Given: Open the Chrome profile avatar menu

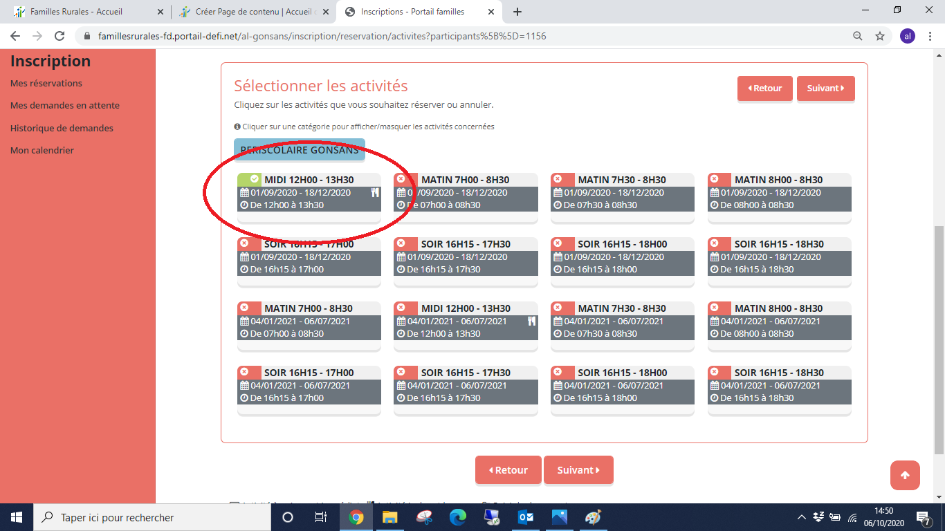Looking at the screenshot, I should tap(907, 36).
